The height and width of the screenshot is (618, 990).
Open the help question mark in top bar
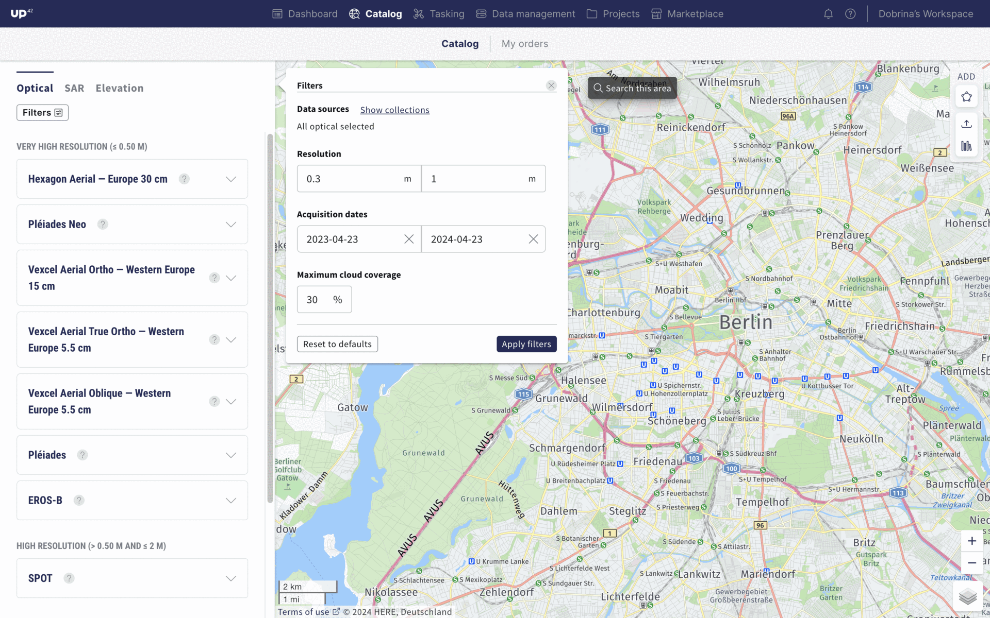[850, 14]
